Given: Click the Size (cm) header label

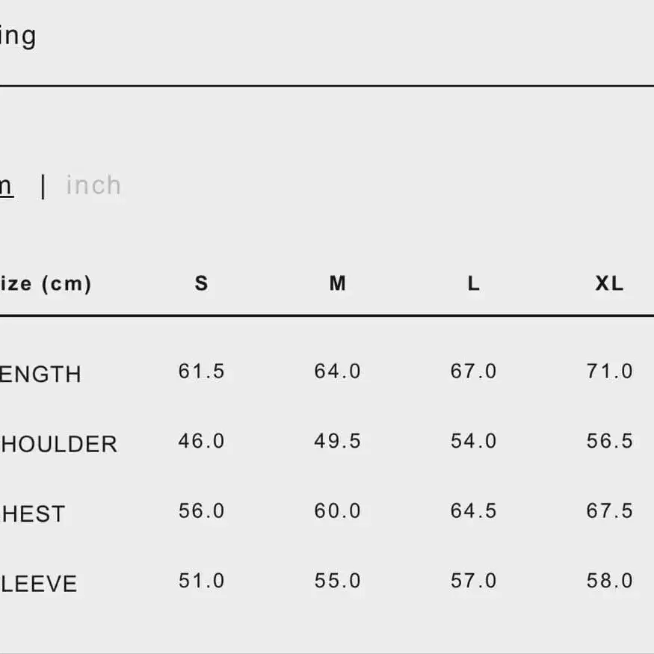Looking at the screenshot, I should pos(46,284).
